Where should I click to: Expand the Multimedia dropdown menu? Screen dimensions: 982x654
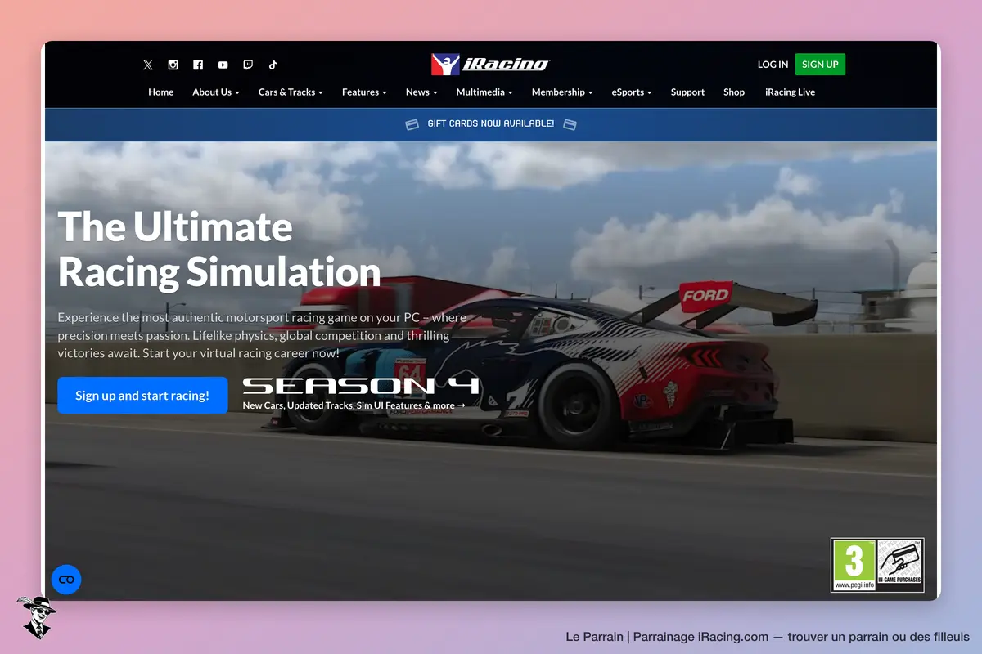point(484,92)
